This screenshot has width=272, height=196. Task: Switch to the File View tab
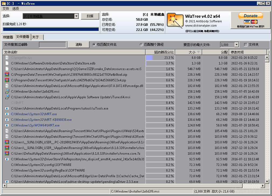pyautogui.click(x=23, y=37)
